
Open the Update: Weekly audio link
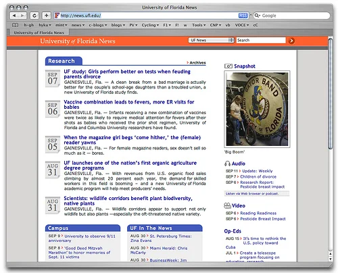coord(258,171)
